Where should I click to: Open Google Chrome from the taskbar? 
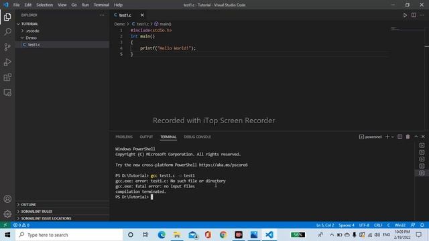tap(223, 235)
